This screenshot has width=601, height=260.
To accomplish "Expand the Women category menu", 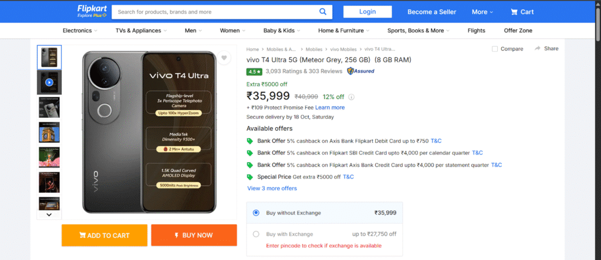I will (x=232, y=30).
